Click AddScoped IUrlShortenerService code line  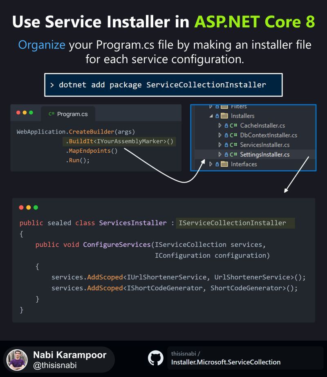point(178,277)
